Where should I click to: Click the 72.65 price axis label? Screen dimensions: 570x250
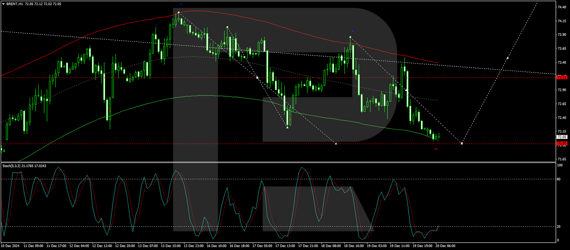coord(561,104)
